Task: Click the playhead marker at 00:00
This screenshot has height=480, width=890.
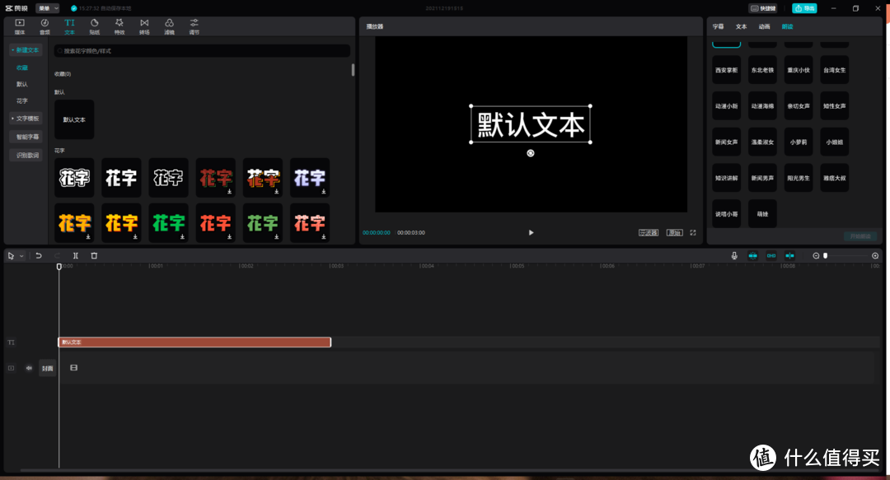Action: pos(59,266)
